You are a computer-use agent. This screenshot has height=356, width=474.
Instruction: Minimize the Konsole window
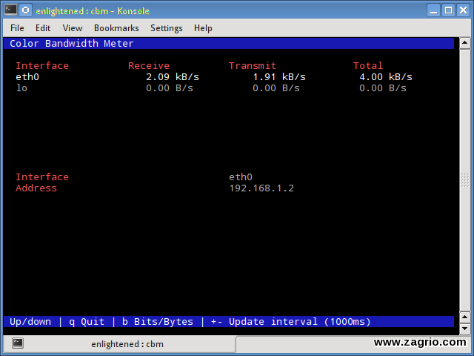tap(434, 10)
